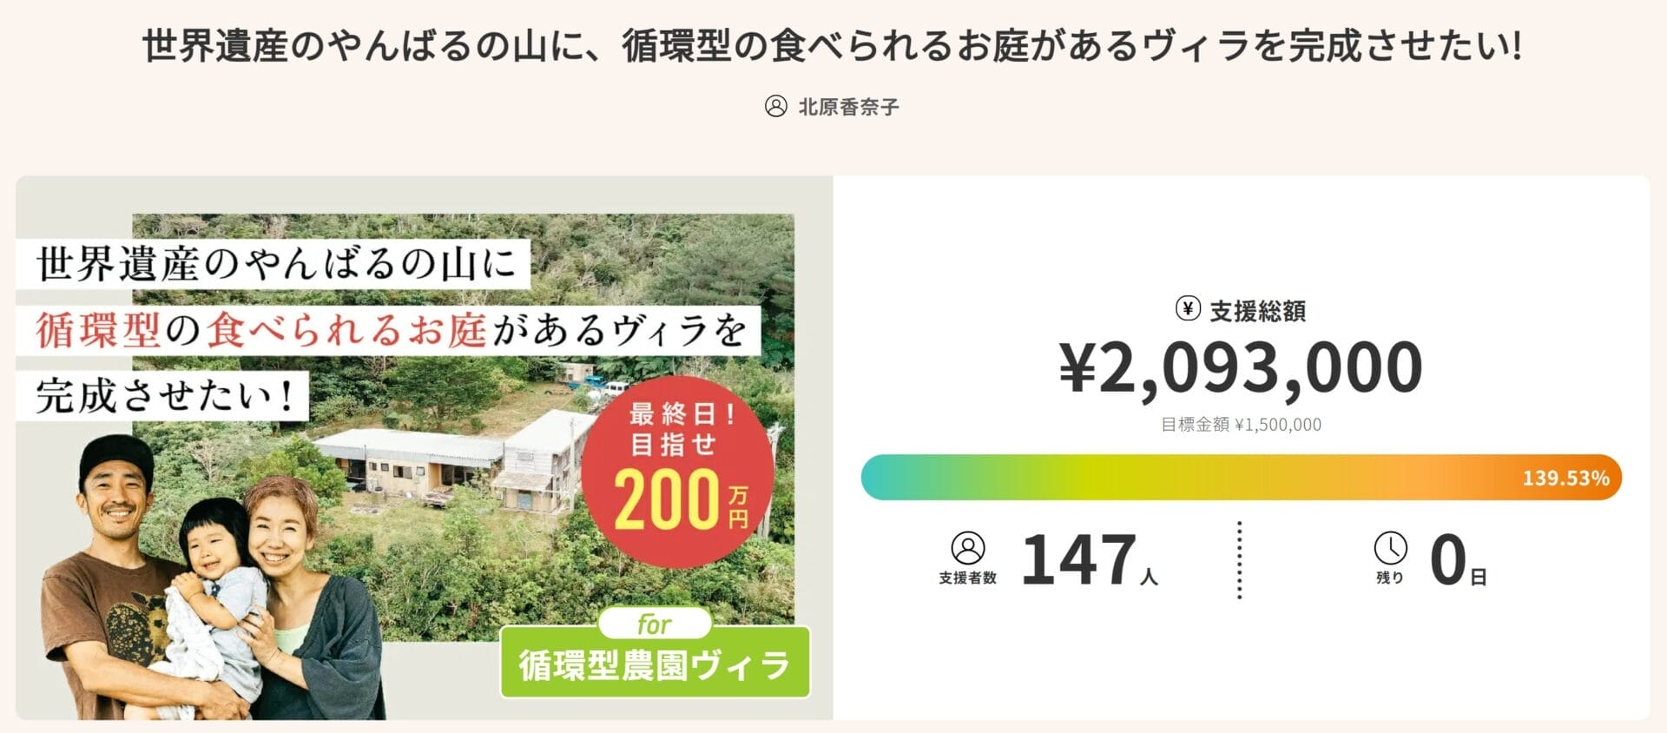Click the clock icon above 残り
Image resolution: width=1667 pixels, height=733 pixels.
coord(1390,548)
